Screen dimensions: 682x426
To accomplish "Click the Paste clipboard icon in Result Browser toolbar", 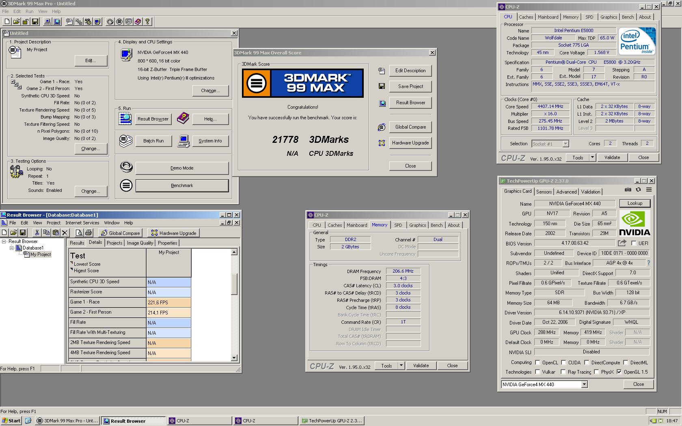I will (56, 232).
